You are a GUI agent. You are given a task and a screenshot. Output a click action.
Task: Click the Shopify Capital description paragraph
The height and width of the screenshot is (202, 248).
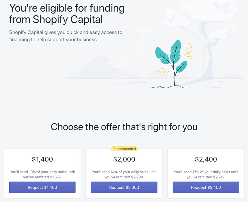pyautogui.click(x=66, y=36)
